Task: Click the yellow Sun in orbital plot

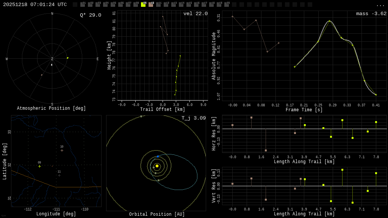Action: [x=157, y=166]
